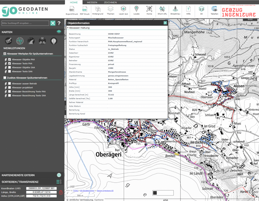Open the Export/Druck HTML tool

click(x=72, y=10)
